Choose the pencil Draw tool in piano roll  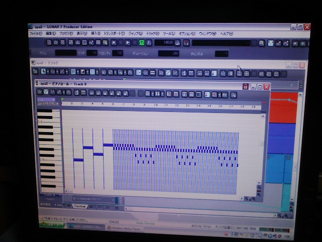click(46, 92)
